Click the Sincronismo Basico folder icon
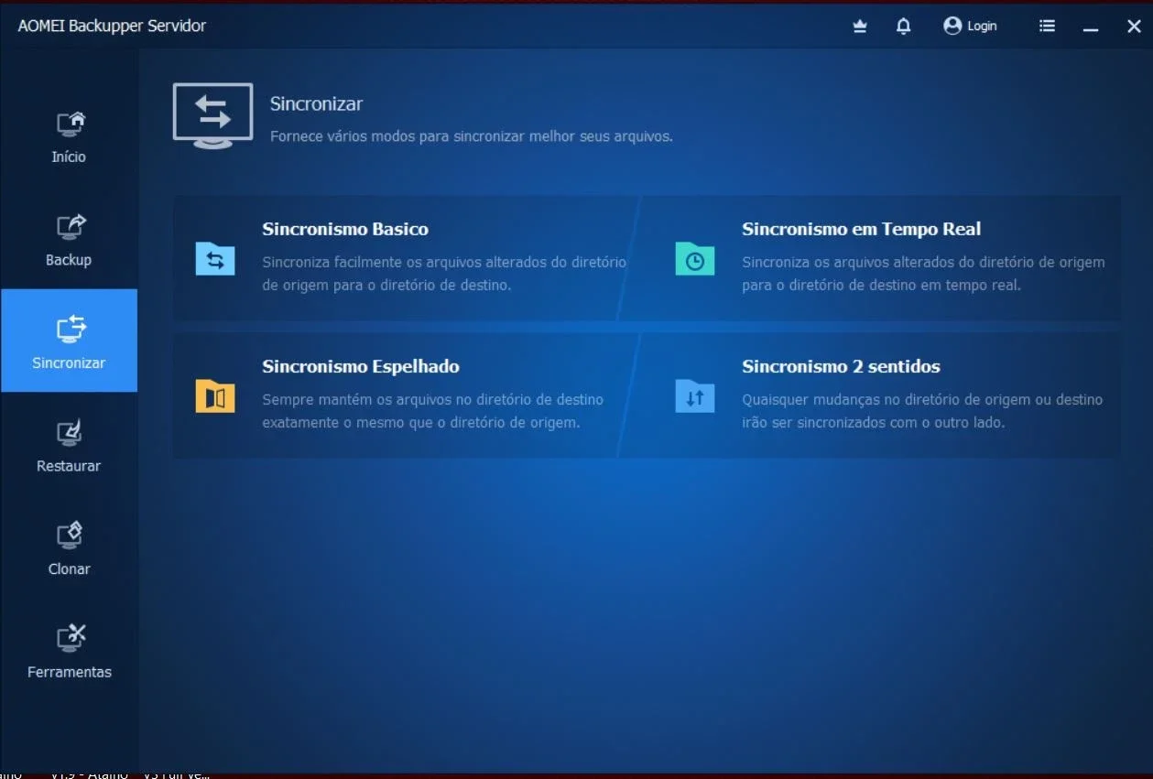1153x779 pixels. 215,259
